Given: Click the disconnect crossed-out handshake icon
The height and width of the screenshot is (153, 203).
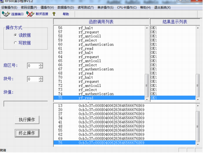Looking at the screenshot, I should pyautogui.click(x=30, y=14).
